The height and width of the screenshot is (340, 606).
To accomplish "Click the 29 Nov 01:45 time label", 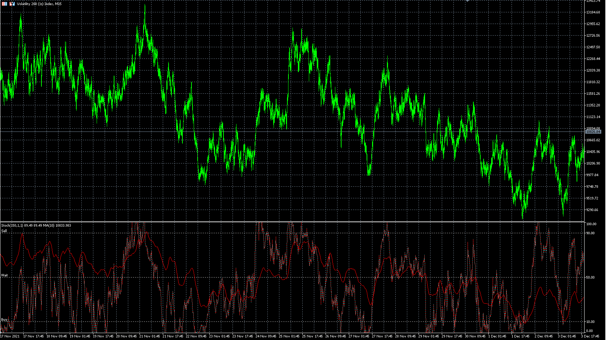I will (x=429, y=336).
